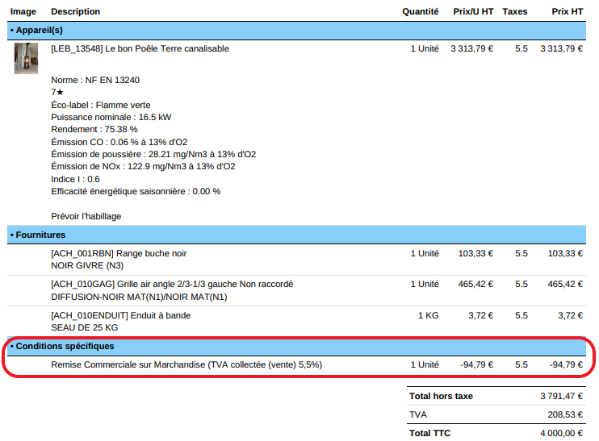The width and height of the screenshot is (599, 441).
Task: Click ACH_010ENDUIT Enduit à bande item
Action: click(121, 315)
